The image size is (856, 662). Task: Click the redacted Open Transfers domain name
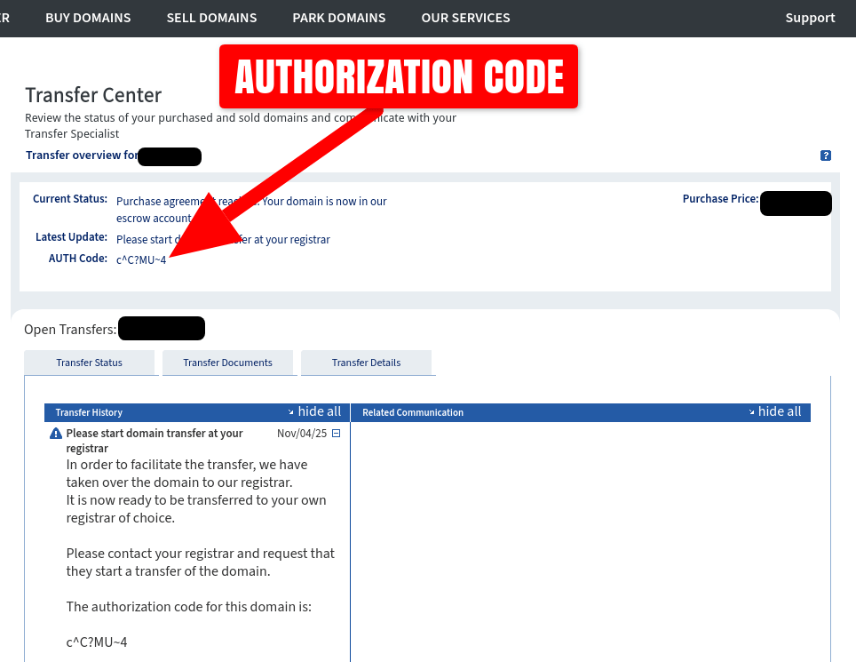(x=161, y=328)
